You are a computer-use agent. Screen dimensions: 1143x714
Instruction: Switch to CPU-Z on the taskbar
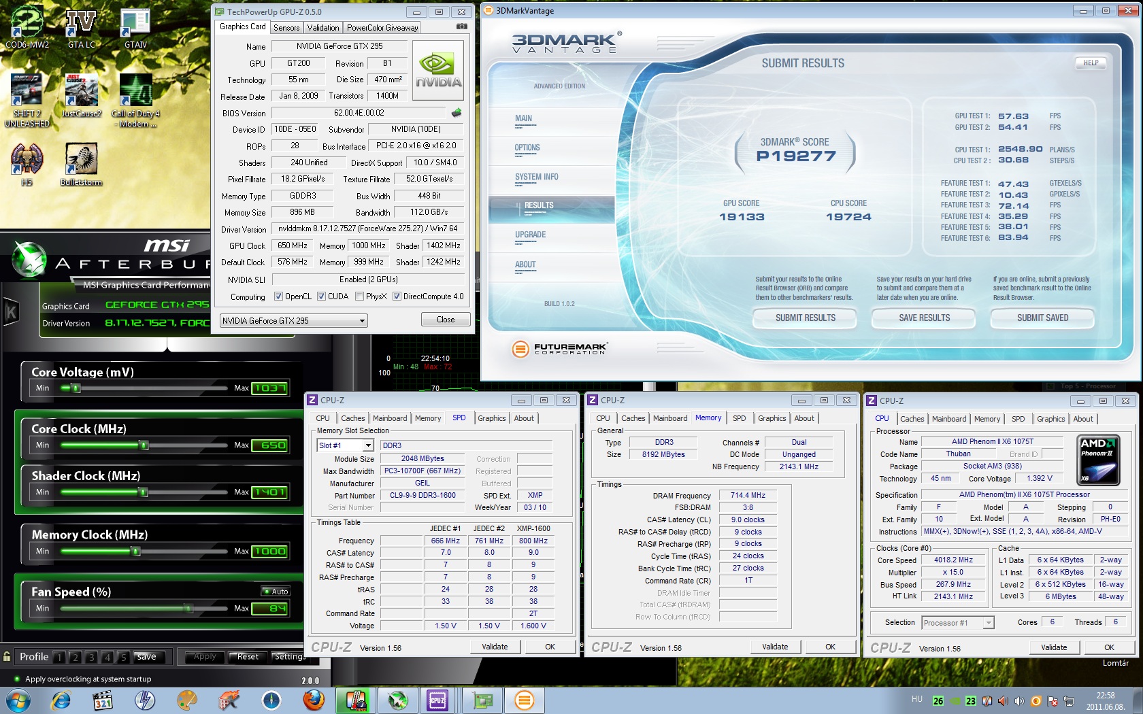[437, 700]
